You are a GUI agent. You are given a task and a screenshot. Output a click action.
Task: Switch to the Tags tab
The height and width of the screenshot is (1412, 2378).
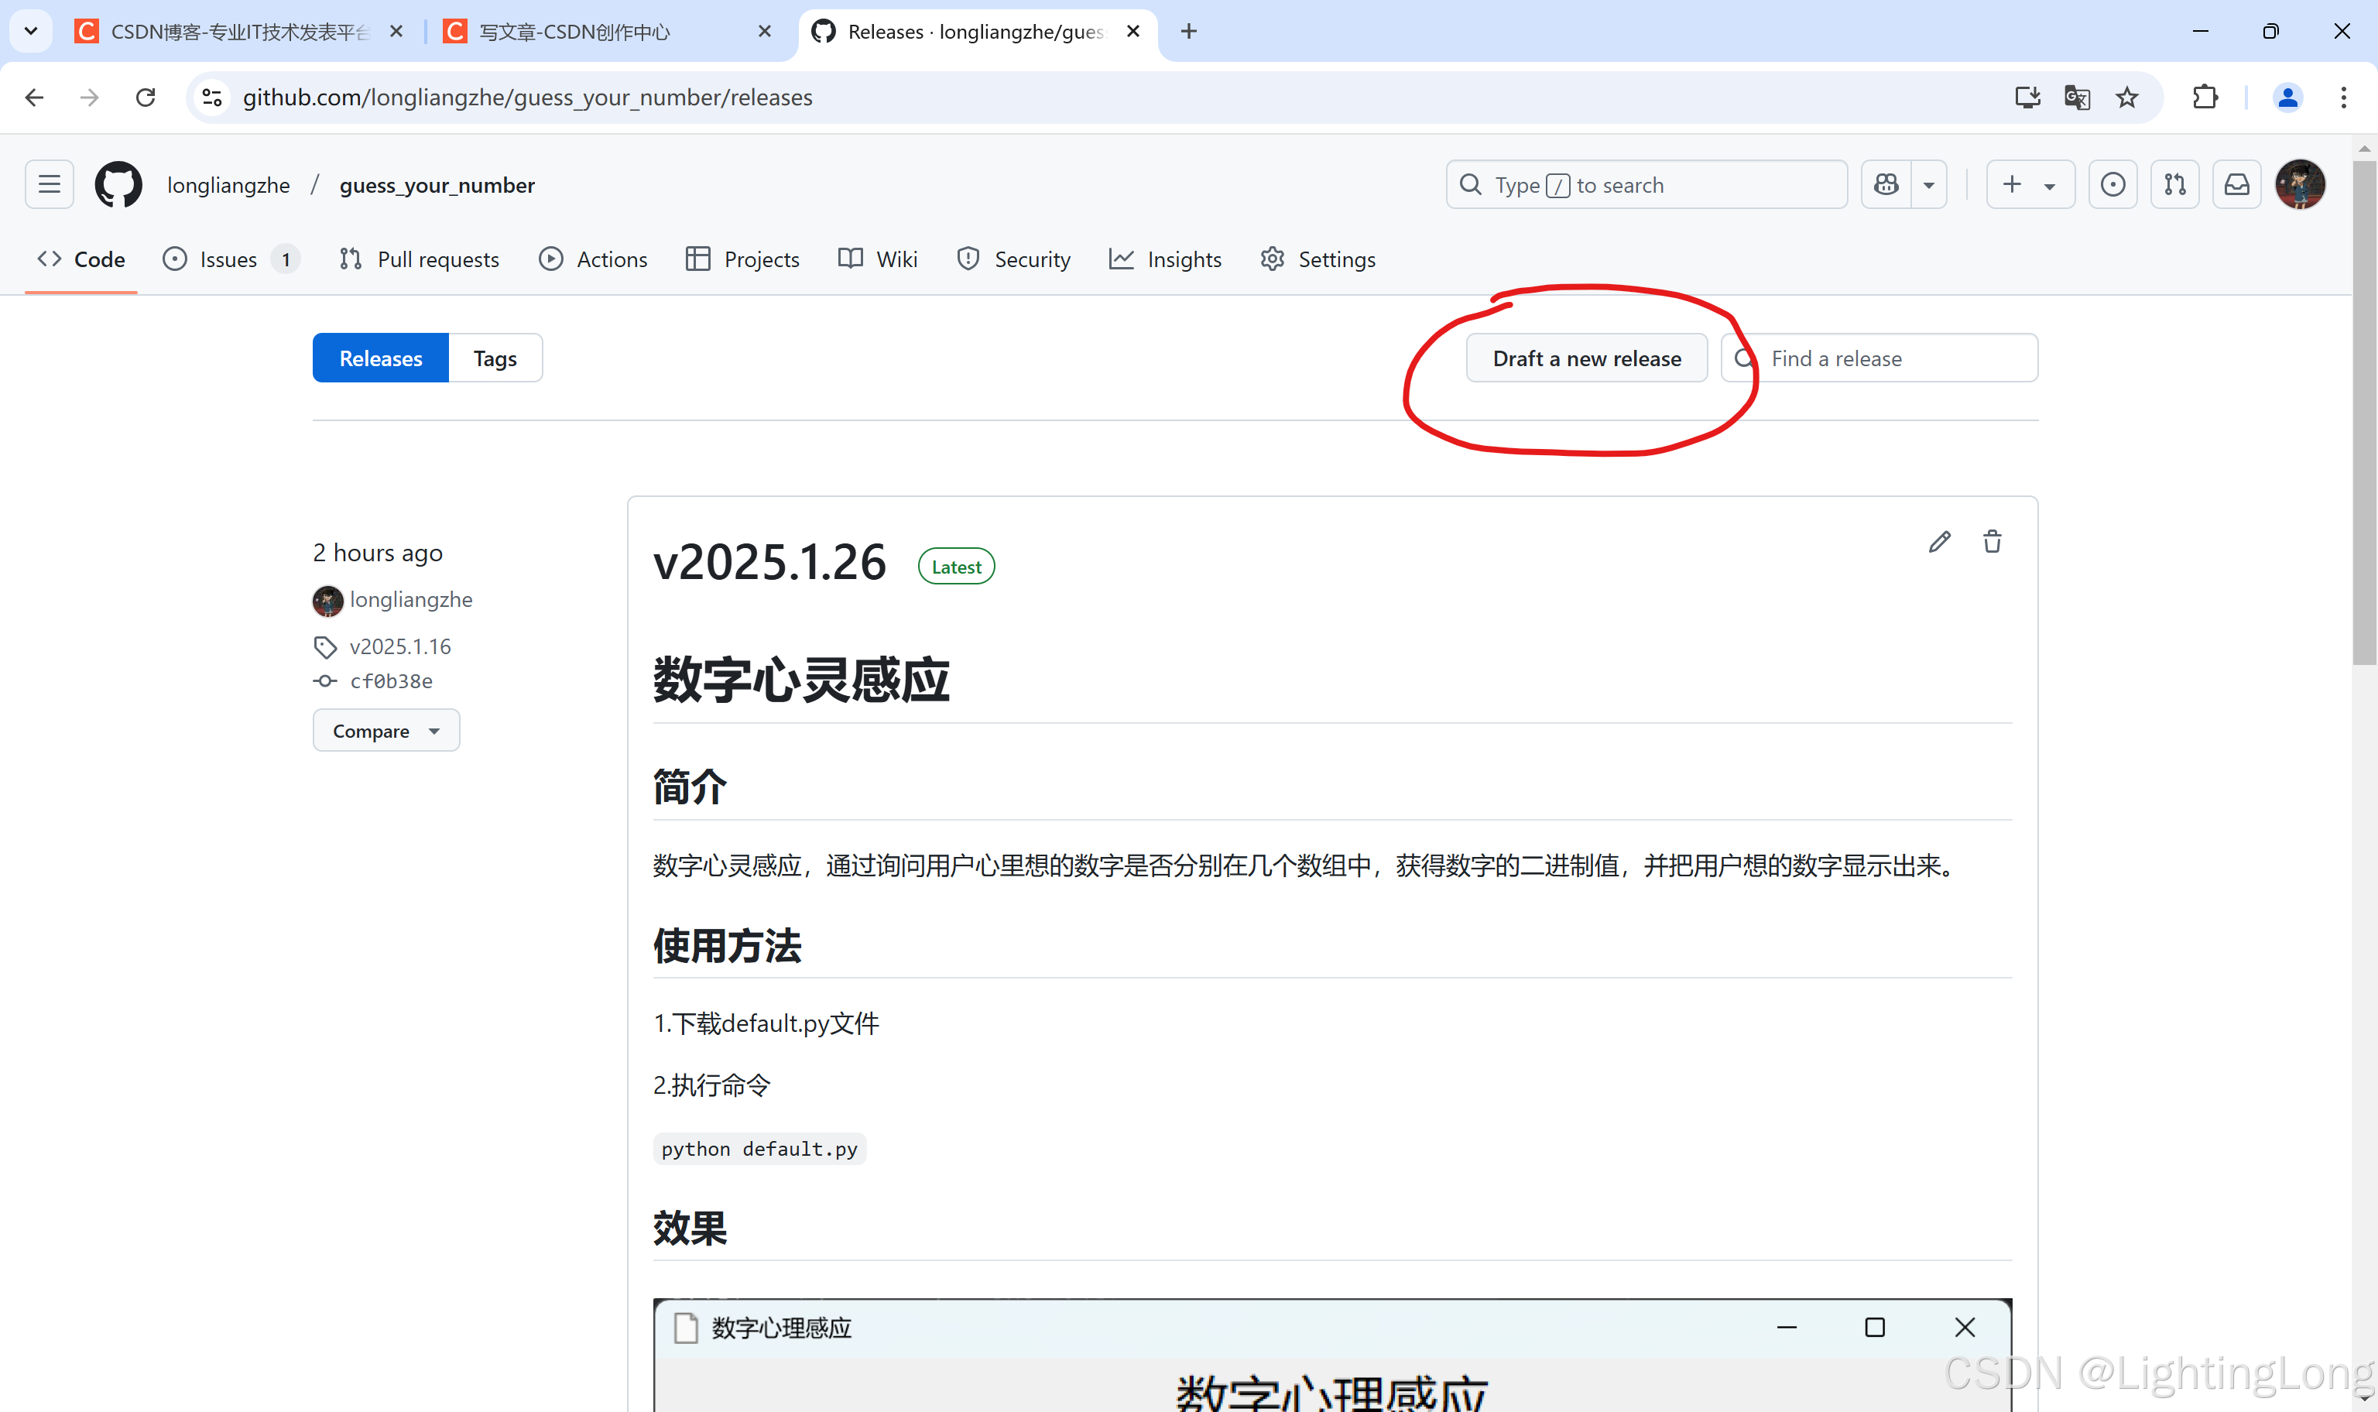click(495, 358)
